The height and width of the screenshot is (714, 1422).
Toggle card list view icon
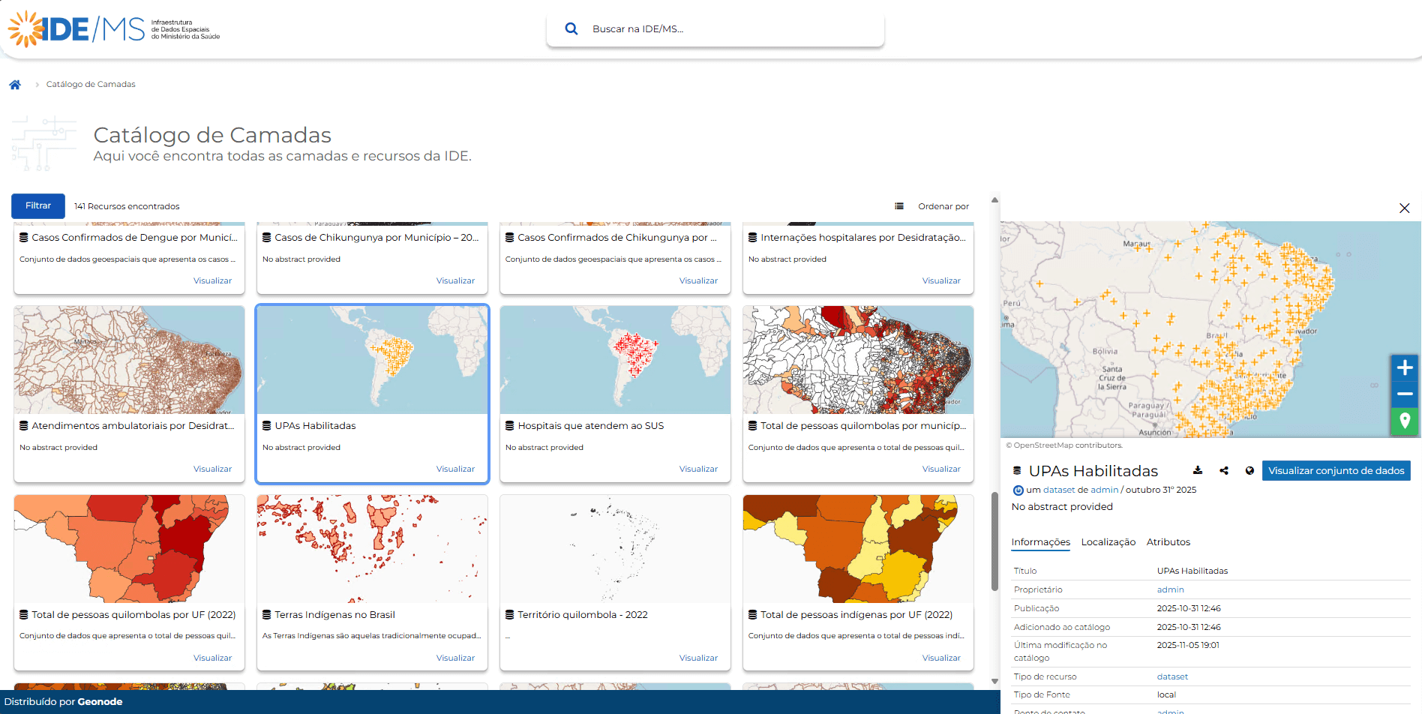pyautogui.click(x=899, y=206)
